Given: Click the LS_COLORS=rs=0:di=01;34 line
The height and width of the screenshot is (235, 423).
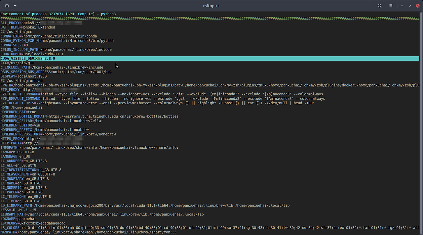Looking at the screenshot, I should point(210,228).
